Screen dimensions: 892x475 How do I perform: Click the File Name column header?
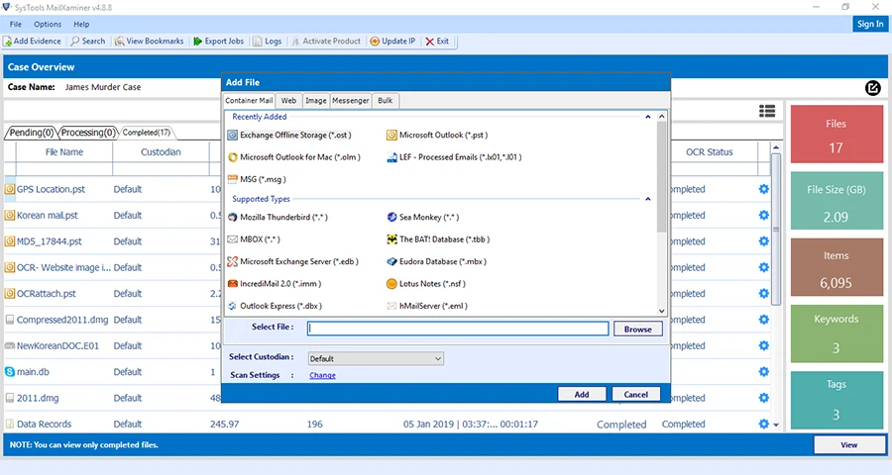[64, 152]
